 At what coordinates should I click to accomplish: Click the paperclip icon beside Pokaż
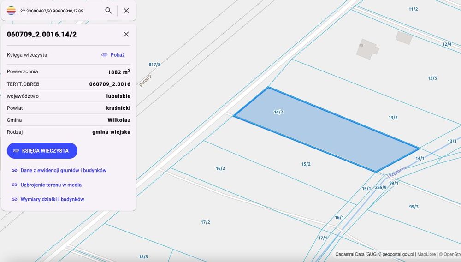coord(104,55)
